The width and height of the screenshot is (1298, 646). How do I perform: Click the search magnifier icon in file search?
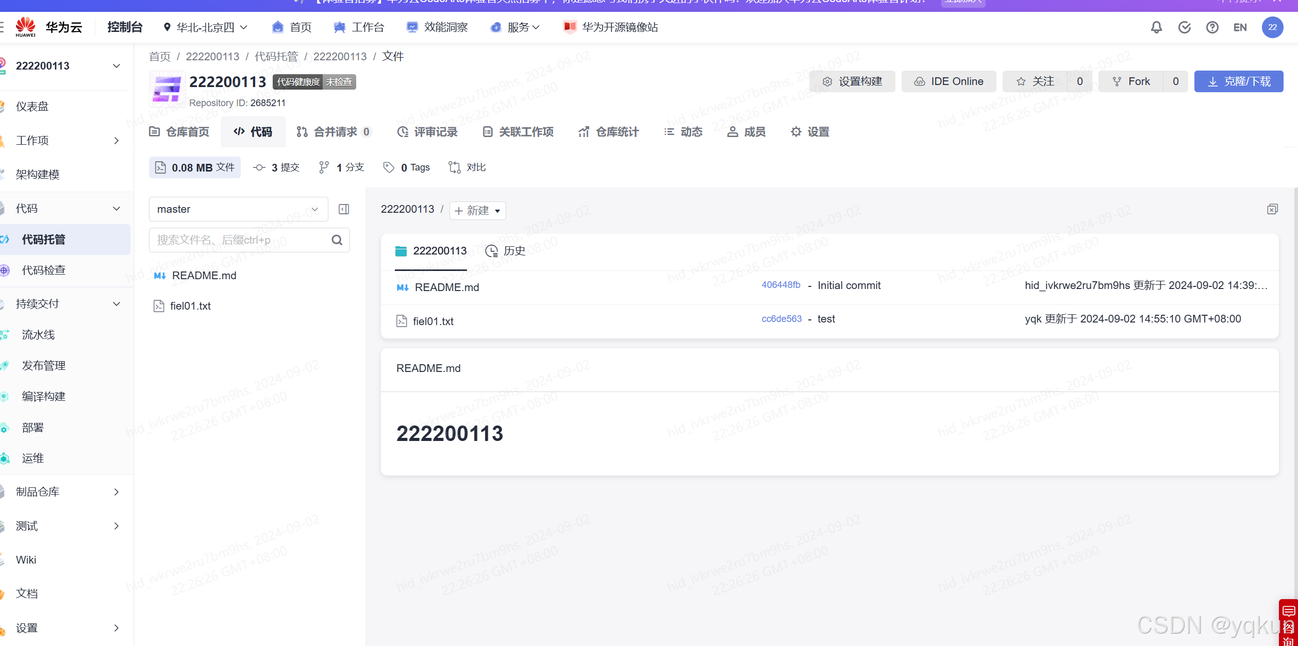tap(337, 240)
